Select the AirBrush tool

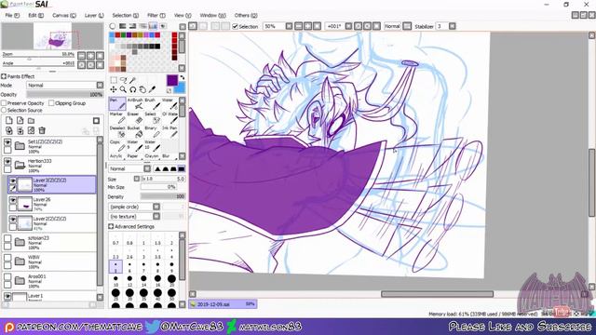tap(134, 103)
